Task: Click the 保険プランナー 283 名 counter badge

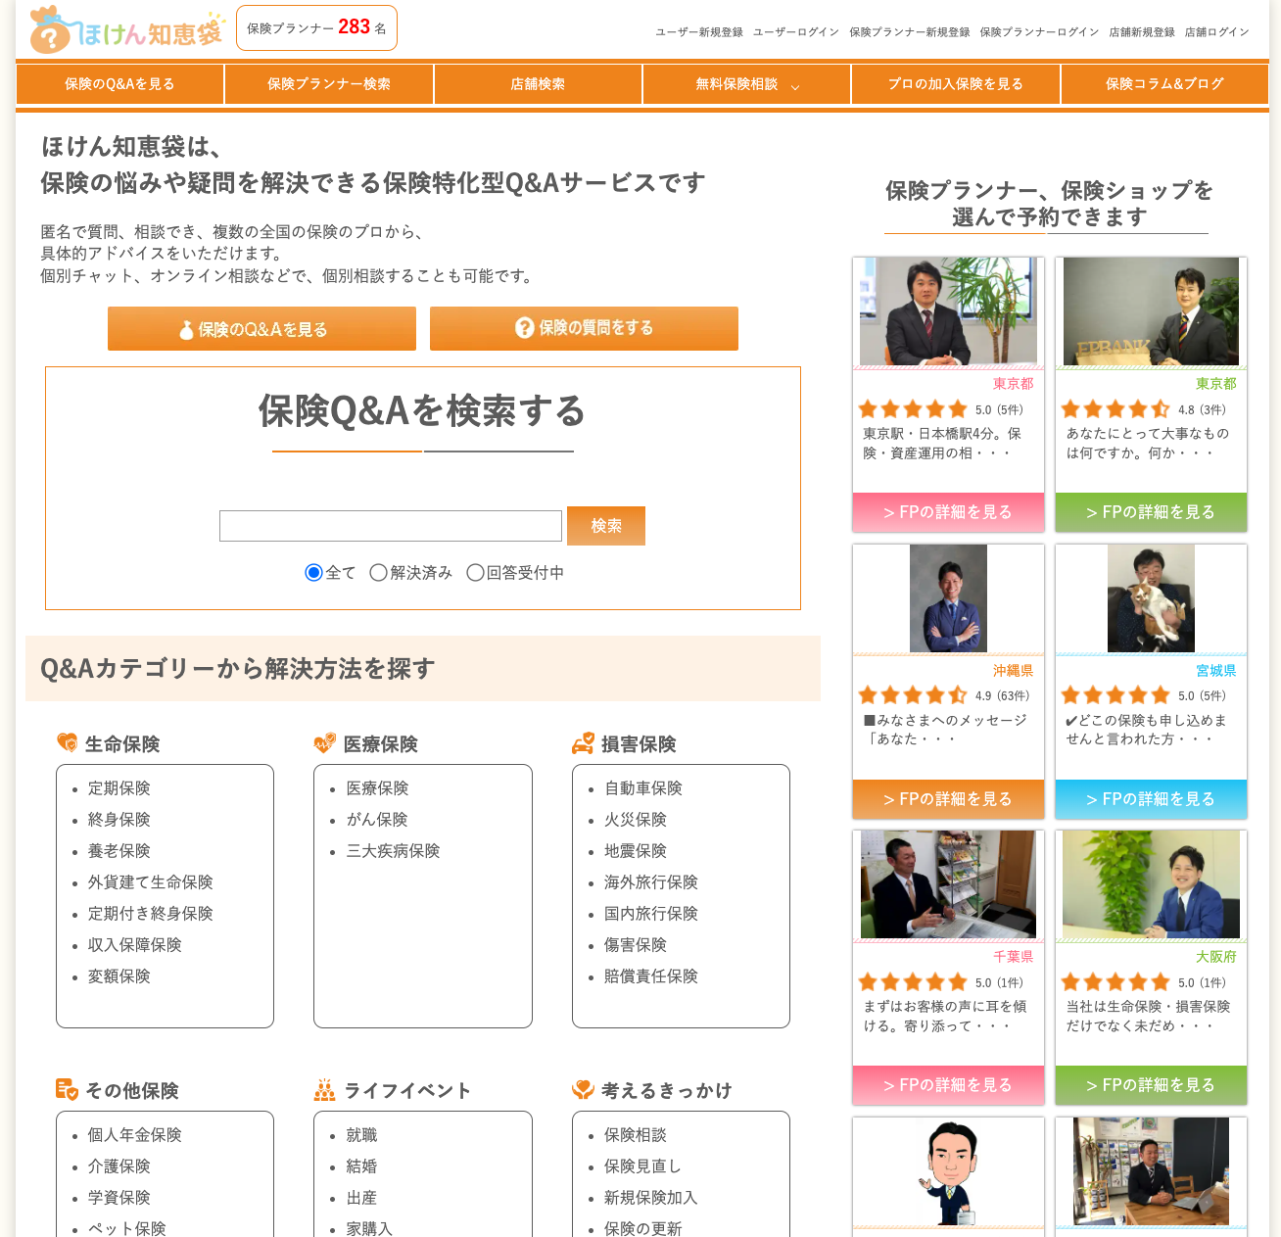Action: tap(316, 28)
